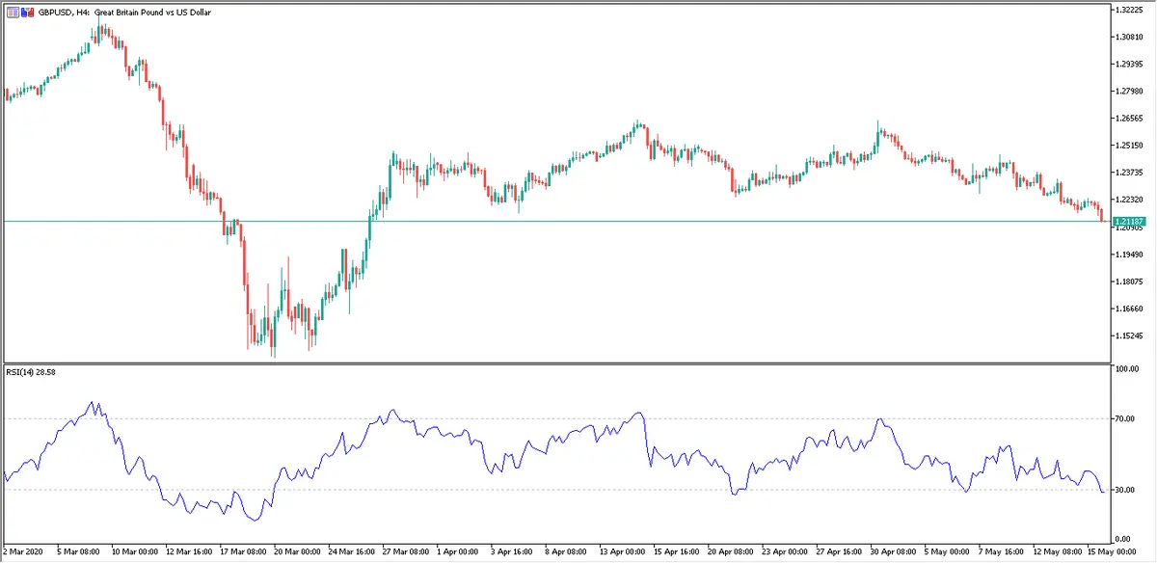The image size is (1157, 563).
Task: Click the last red candle at chart's right edge
Action: 1102,216
